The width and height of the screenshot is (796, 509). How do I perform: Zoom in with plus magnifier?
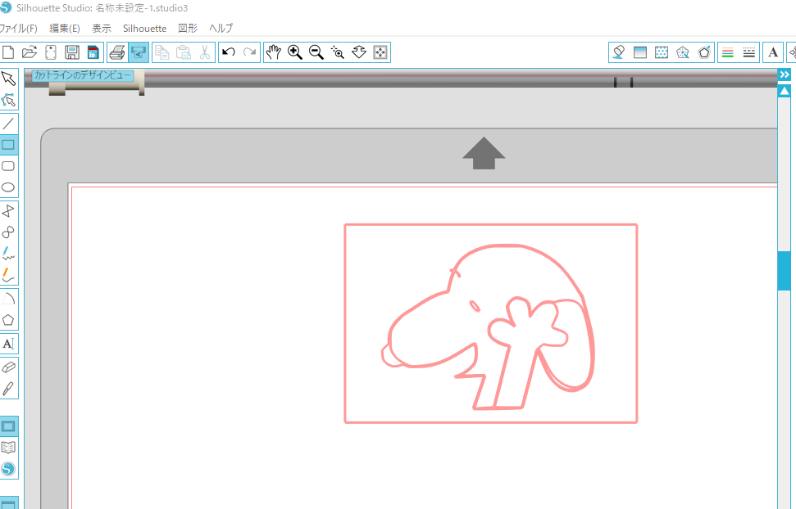(x=295, y=52)
